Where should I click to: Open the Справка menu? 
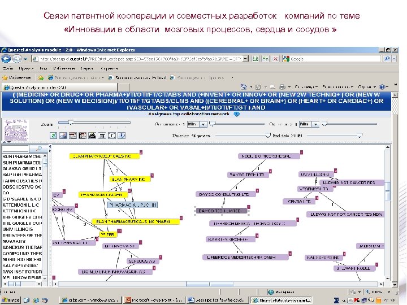pyautogui.click(x=109, y=68)
